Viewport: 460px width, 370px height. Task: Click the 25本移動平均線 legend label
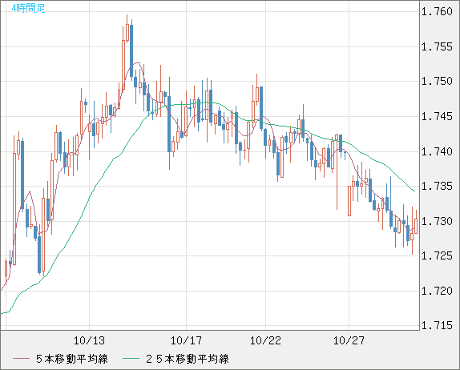[x=188, y=359]
